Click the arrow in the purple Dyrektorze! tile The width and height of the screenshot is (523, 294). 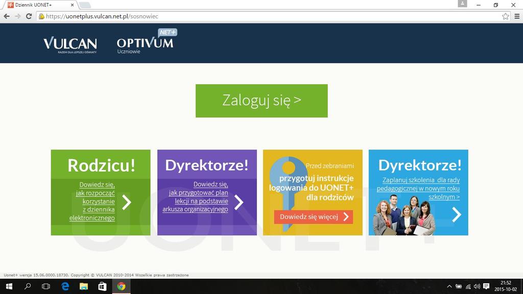(239, 202)
